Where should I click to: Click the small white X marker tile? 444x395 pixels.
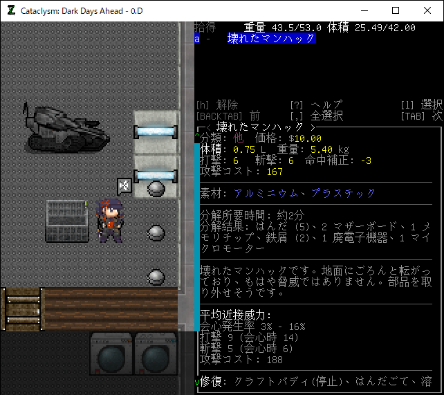pyautogui.click(x=124, y=185)
